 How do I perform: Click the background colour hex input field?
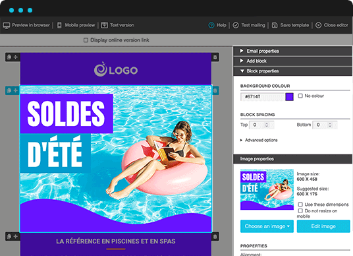tap(263, 97)
